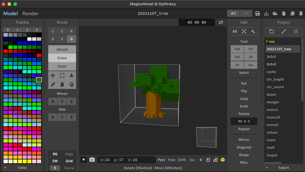Toggle the SW shadow display option
305x172 pixels.
click(x=55, y=161)
